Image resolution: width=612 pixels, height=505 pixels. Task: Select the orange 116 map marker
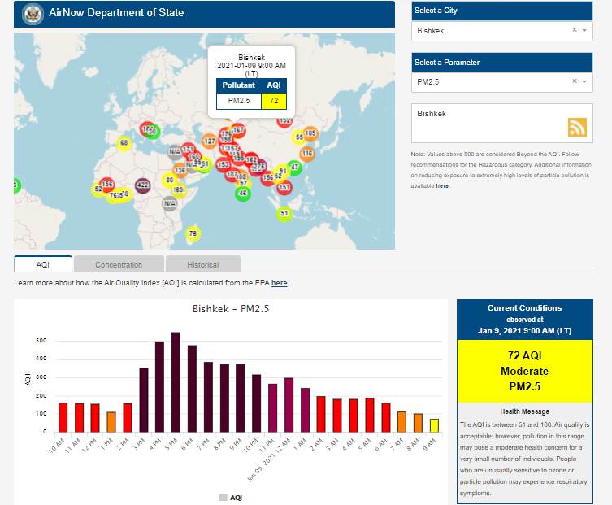coord(306,153)
